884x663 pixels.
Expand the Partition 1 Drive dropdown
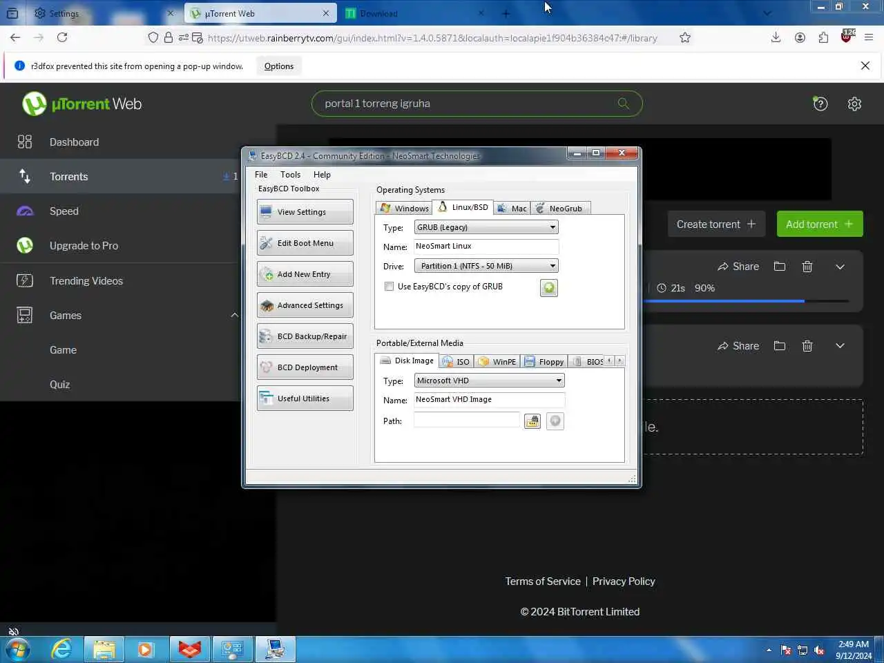click(x=486, y=266)
